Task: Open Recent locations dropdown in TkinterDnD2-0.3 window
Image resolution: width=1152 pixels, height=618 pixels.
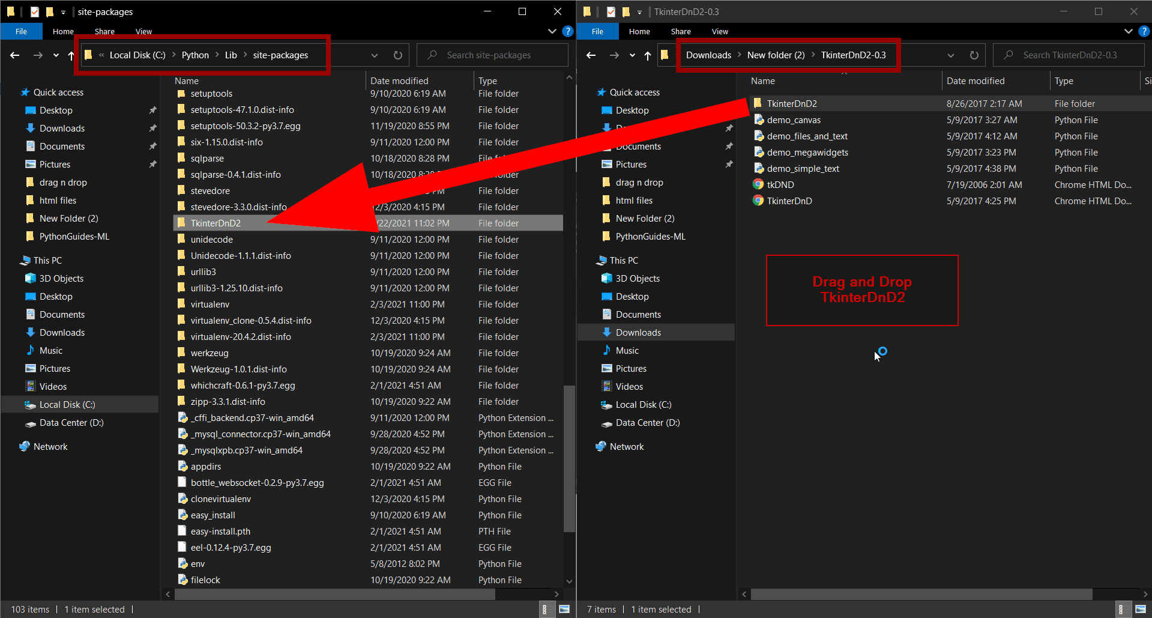Action: coord(632,55)
